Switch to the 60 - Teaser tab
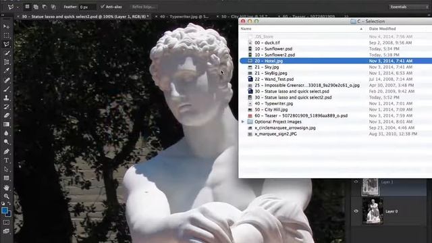Screen dimensions: 432x243 pyautogui.click(x=308, y=16)
